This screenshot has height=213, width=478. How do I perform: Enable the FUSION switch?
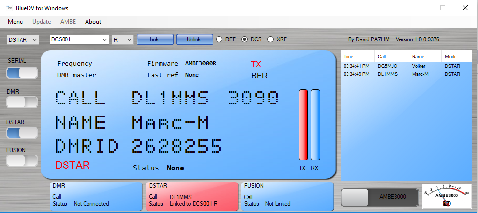click(22, 160)
